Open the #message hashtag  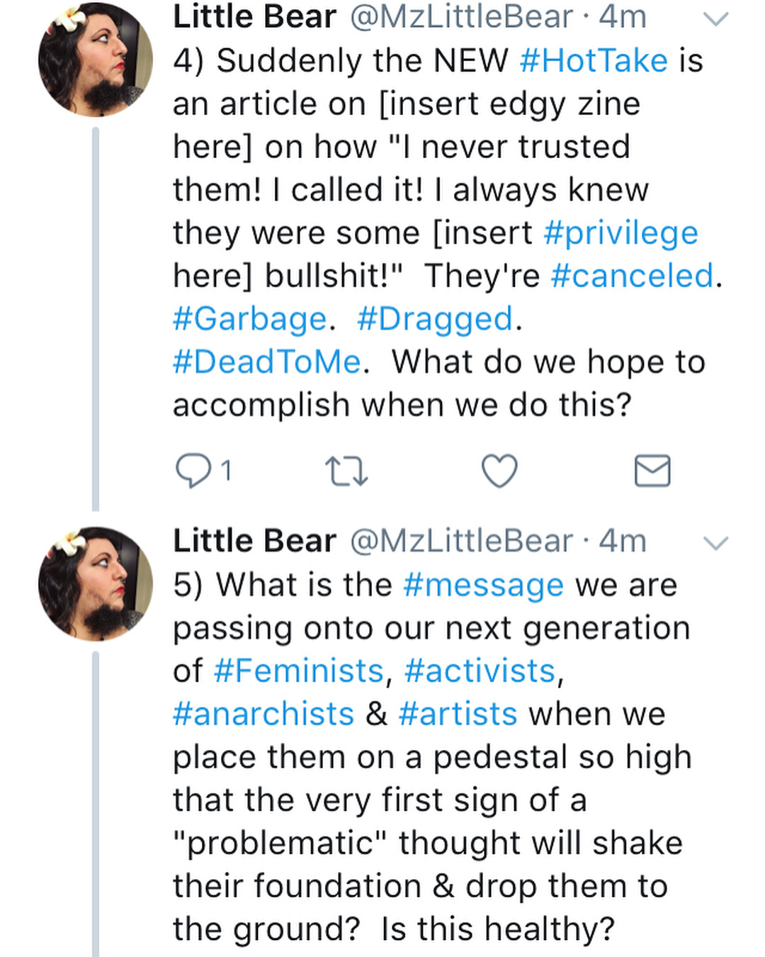pyautogui.click(x=483, y=586)
